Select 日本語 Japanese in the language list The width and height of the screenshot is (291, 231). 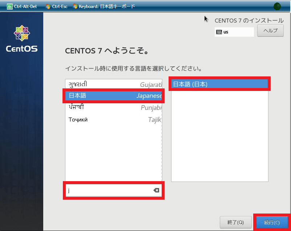click(114, 96)
